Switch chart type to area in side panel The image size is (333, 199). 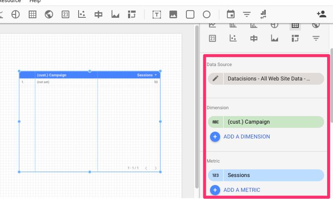274,38
